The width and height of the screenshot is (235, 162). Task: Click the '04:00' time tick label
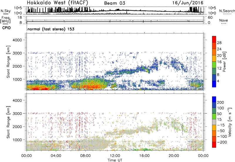click(56, 156)
